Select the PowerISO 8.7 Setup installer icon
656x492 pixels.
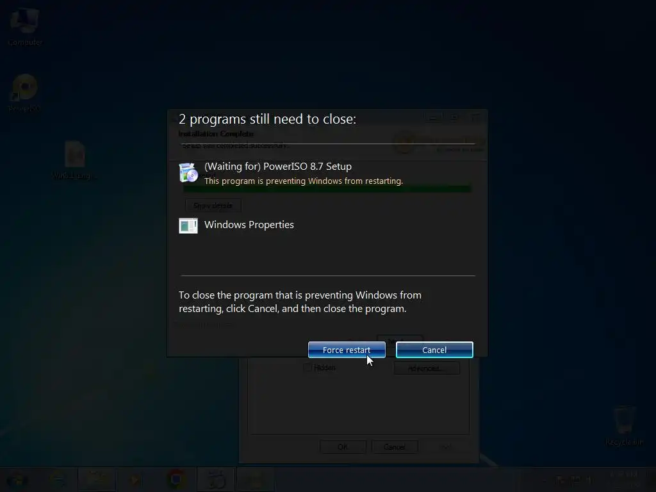[x=188, y=172]
